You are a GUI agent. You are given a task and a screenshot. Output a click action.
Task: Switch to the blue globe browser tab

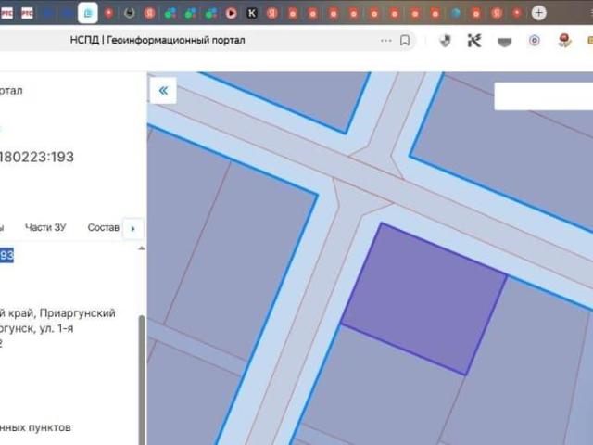pos(456,14)
